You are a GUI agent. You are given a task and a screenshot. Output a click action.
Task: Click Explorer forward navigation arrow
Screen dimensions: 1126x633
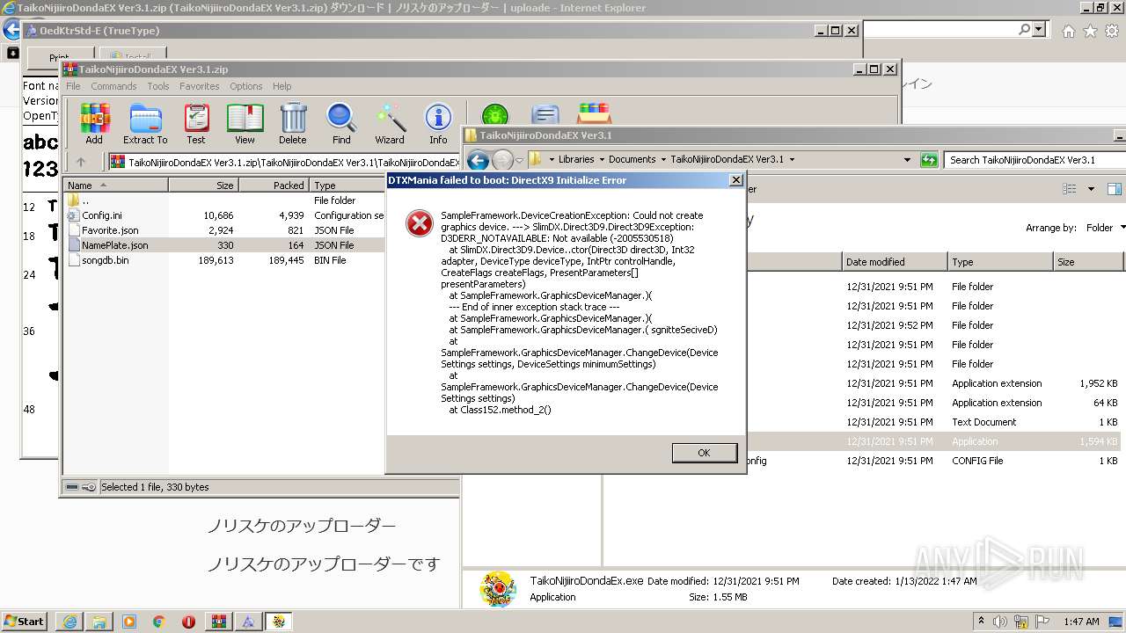coord(502,160)
